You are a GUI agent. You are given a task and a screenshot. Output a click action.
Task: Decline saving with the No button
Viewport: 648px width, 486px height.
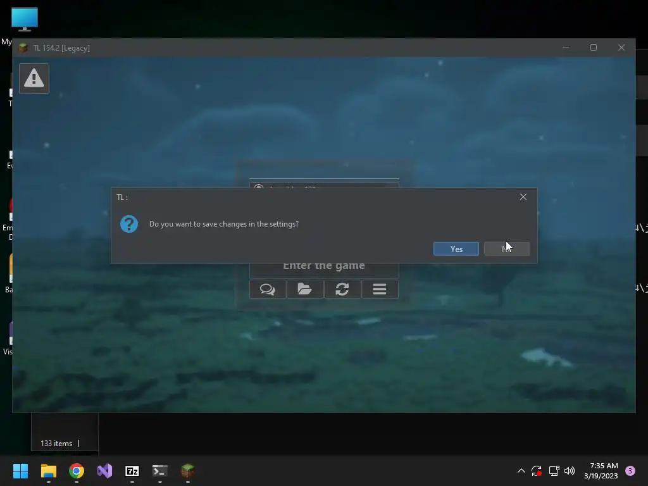click(507, 249)
